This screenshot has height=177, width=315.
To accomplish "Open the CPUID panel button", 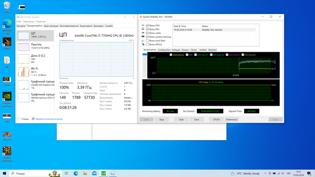I will [216, 119].
